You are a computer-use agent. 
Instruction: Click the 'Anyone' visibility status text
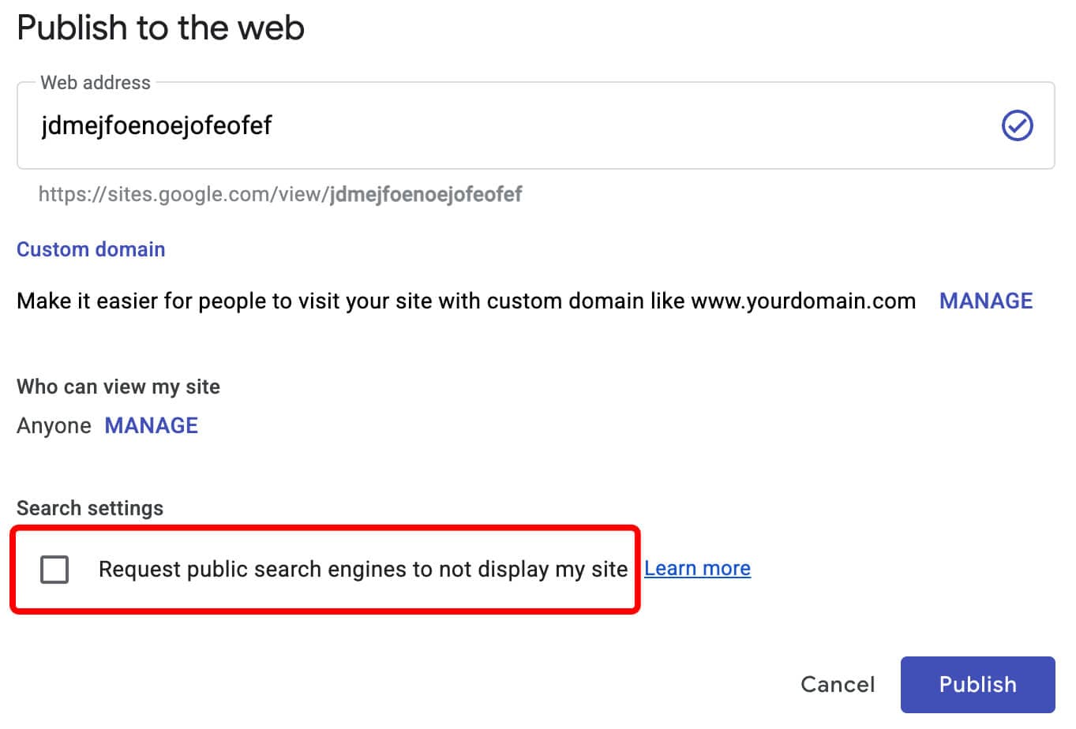coord(54,426)
